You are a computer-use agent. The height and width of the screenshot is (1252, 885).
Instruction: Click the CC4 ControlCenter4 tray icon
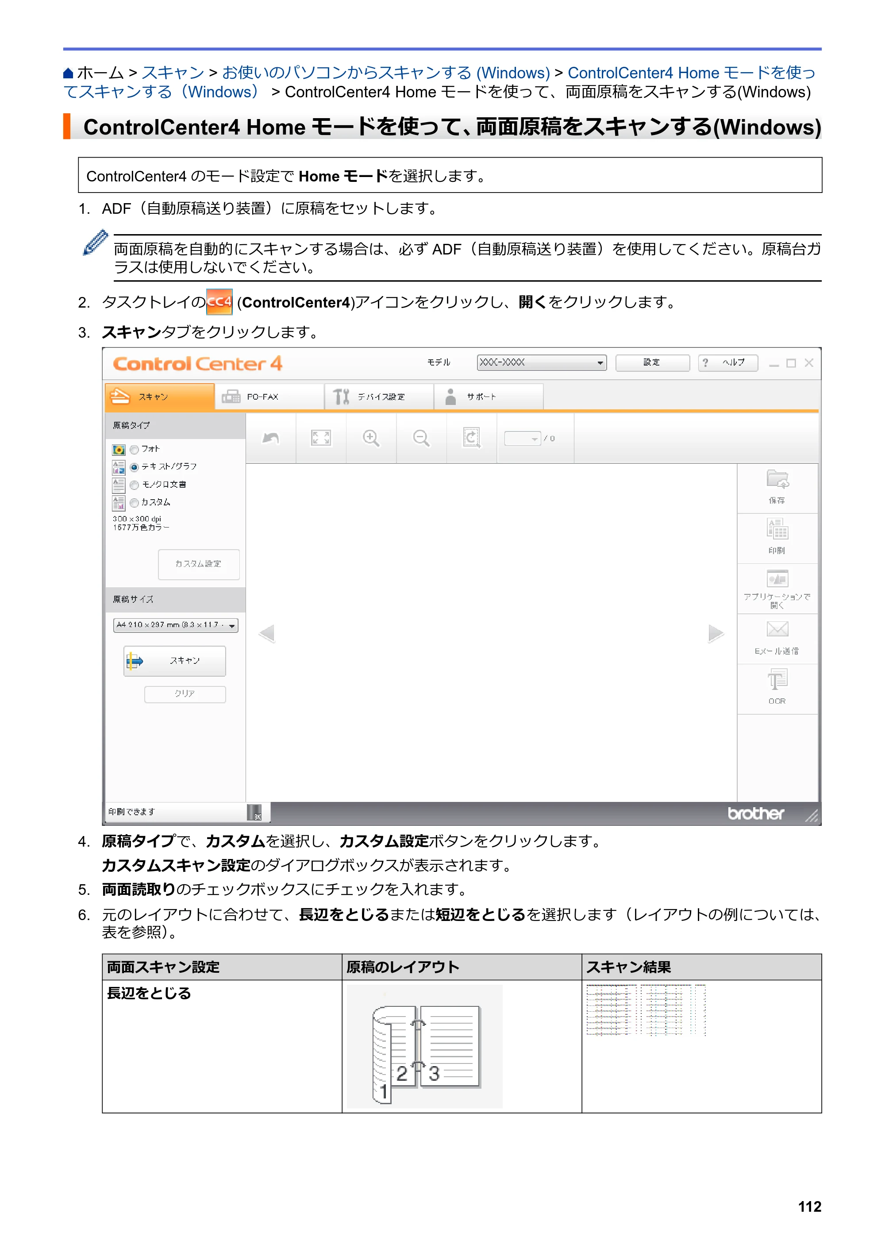(219, 302)
